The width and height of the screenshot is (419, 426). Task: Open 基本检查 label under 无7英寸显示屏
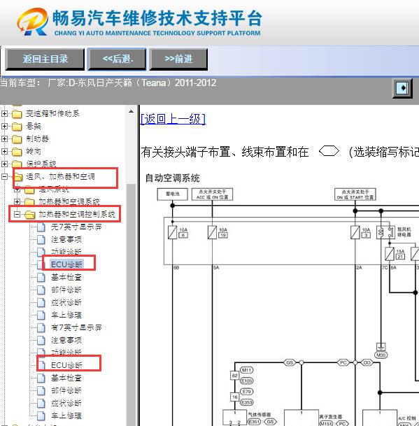(66, 278)
